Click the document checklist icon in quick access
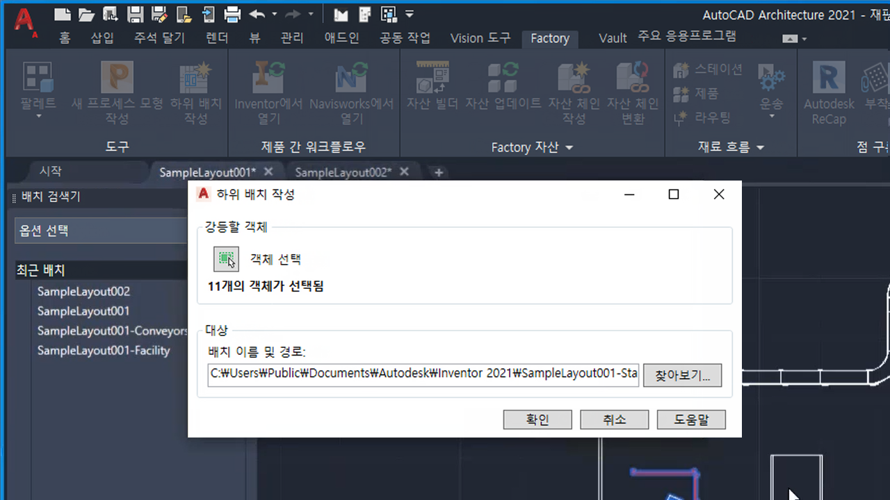890x500 pixels. click(x=365, y=13)
